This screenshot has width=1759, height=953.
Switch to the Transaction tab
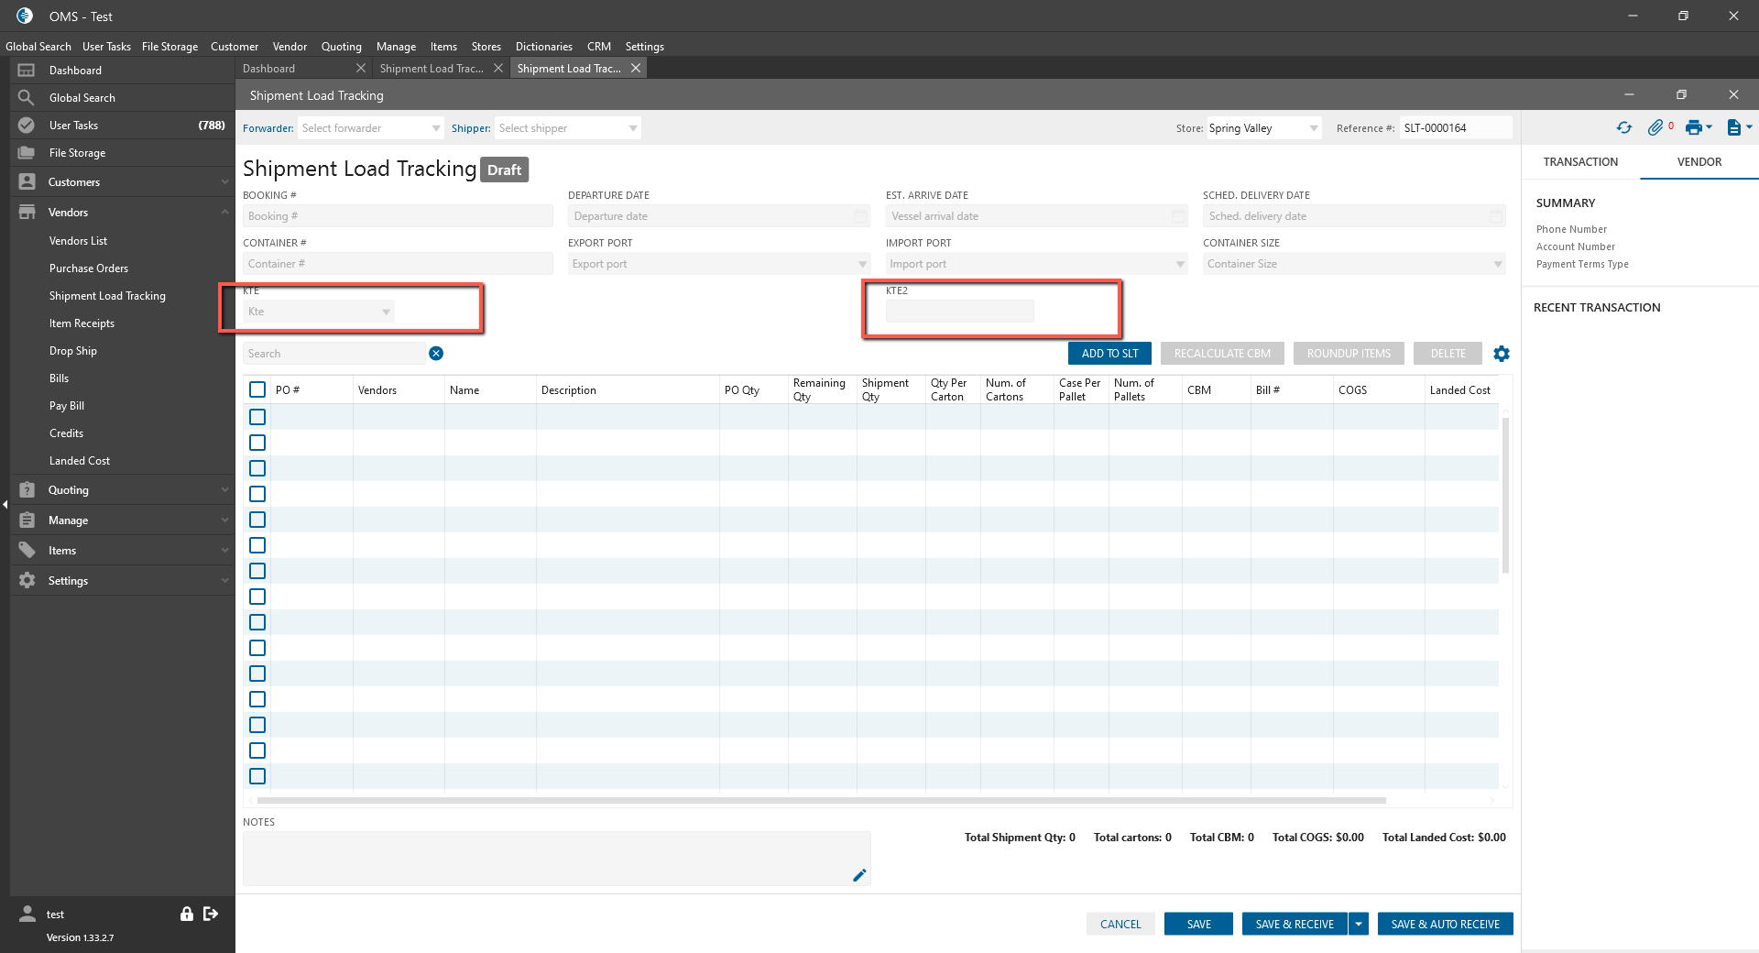click(x=1580, y=162)
